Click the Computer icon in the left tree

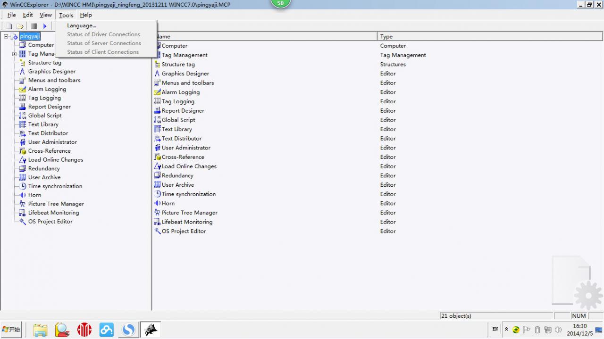pos(22,45)
